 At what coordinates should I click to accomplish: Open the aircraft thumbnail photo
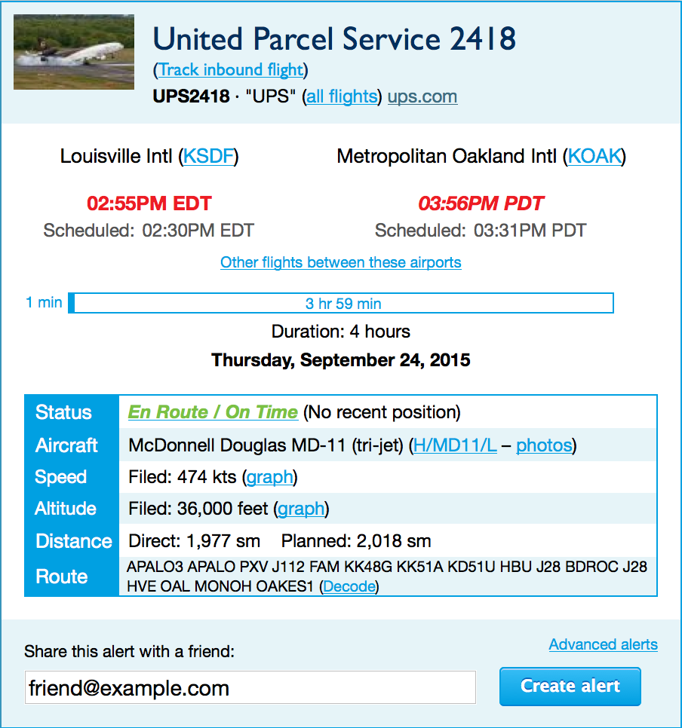coord(74,52)
